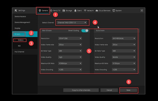Open Main Stream Video frame rate dropdown
Image resolution: width=158 pixels, height=101 pixels.
[70, 45]
